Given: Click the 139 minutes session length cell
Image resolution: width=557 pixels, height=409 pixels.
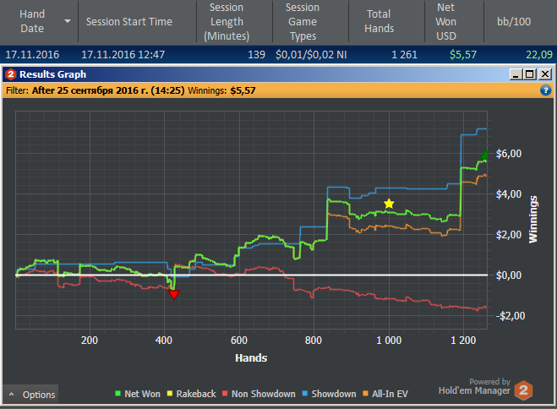Looking at the screenshot, I should (256, 55).
